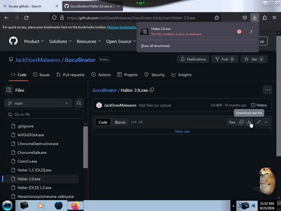The width and height of the screenshot is (281, 211).
Task: Expand the Solutions menu
Action: (x=60, y=41)
